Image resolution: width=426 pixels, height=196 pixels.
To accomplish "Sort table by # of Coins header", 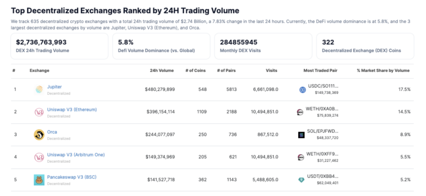I will (x=196, y=71).
